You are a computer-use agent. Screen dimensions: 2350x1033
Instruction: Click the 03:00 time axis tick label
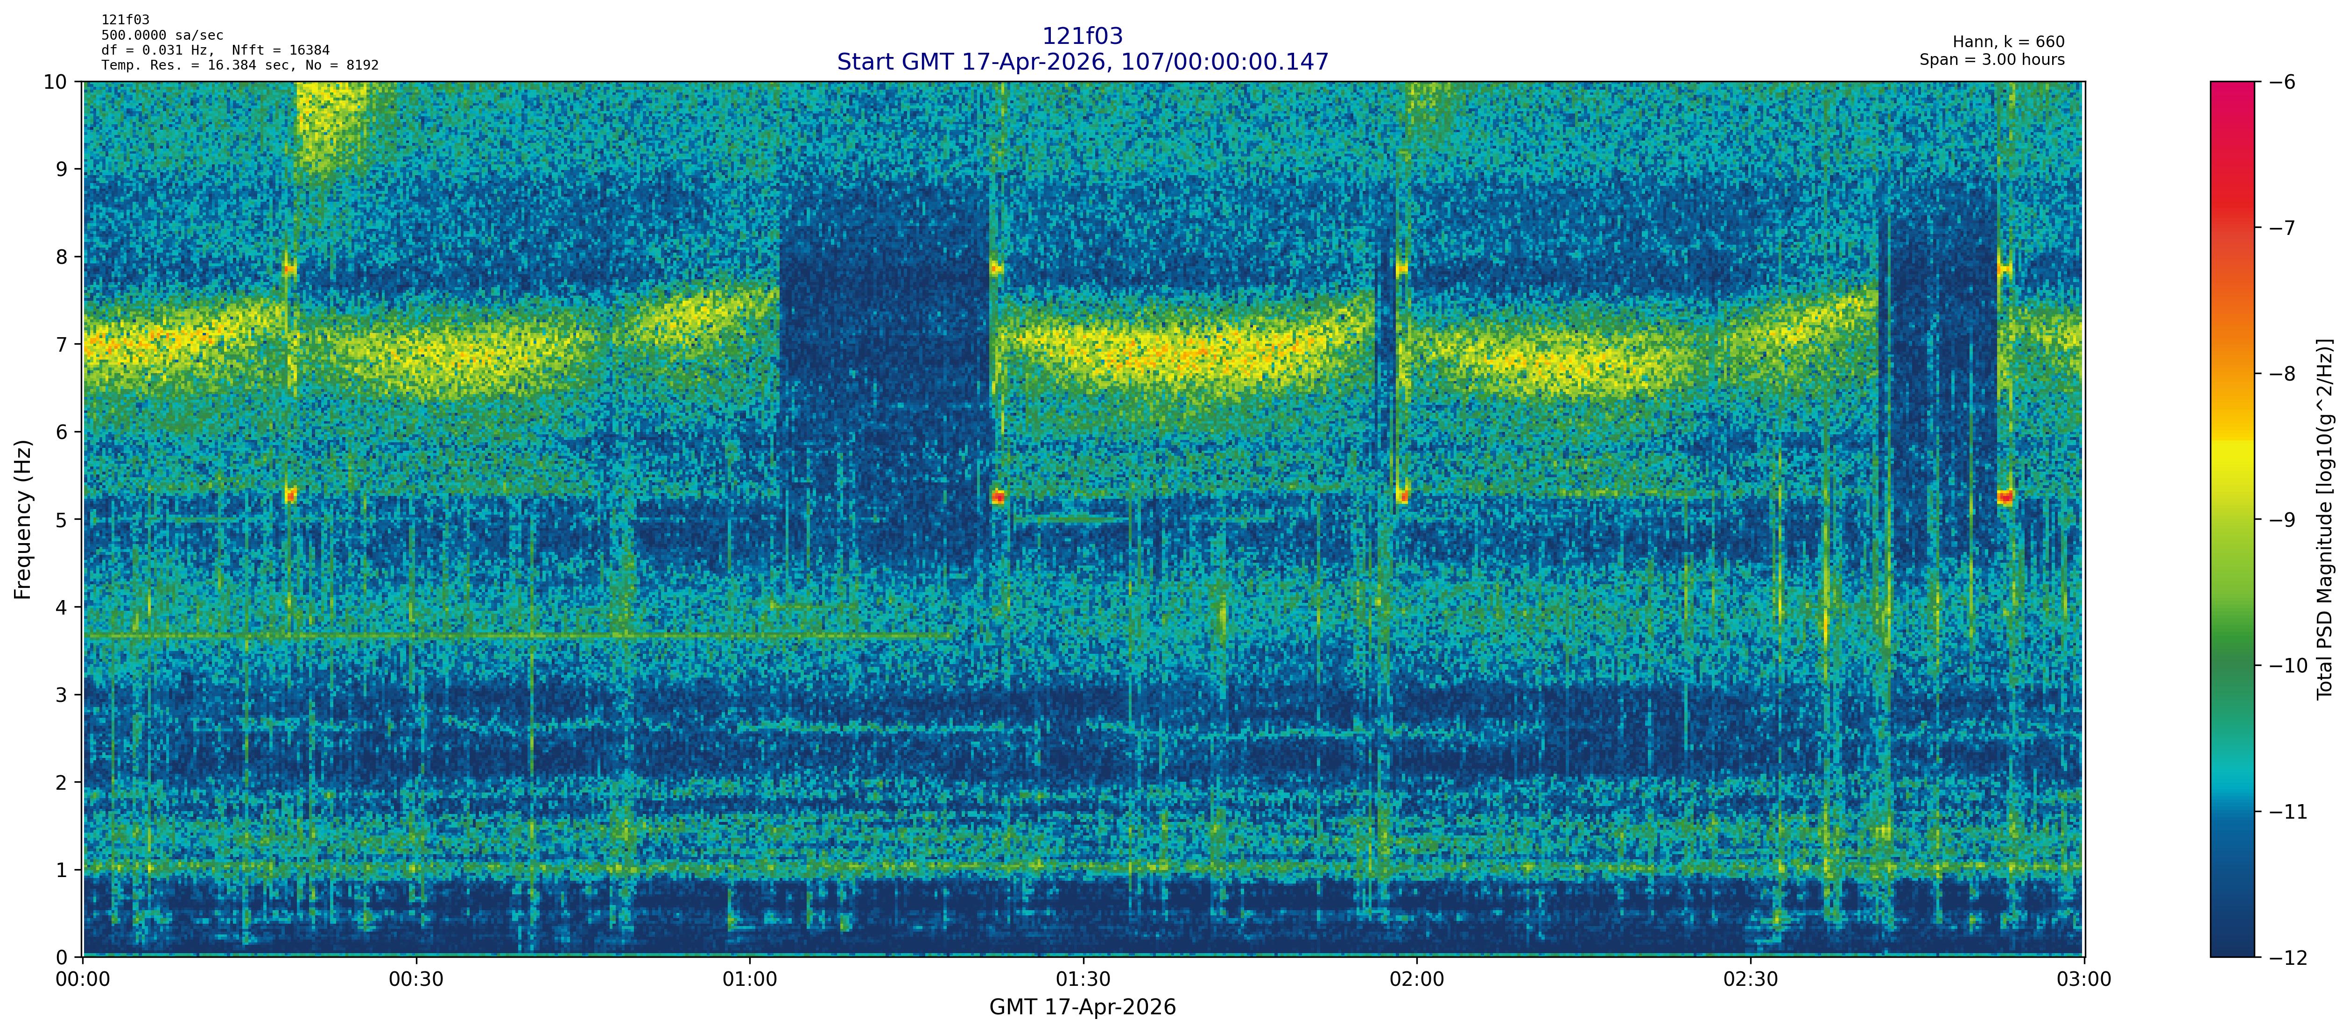pos(2083,980)
